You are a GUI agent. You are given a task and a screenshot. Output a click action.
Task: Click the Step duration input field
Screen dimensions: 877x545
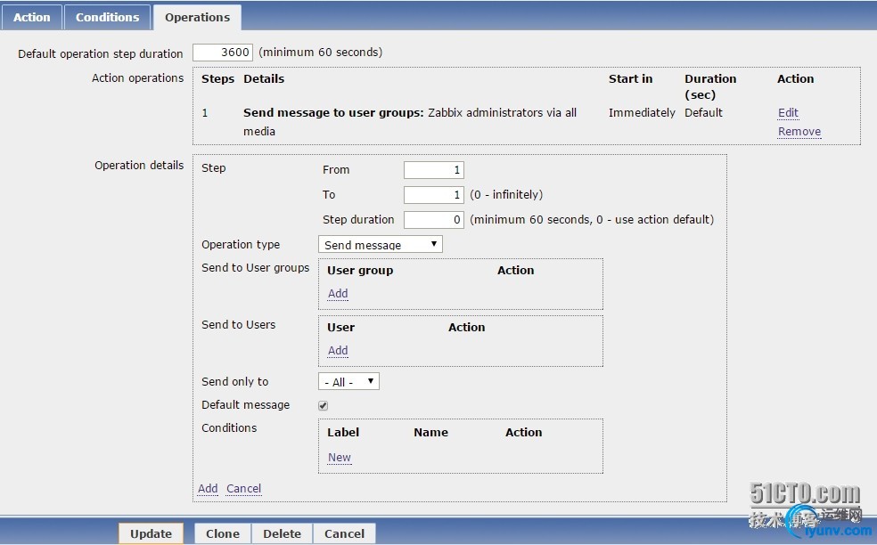pos(434,220)
